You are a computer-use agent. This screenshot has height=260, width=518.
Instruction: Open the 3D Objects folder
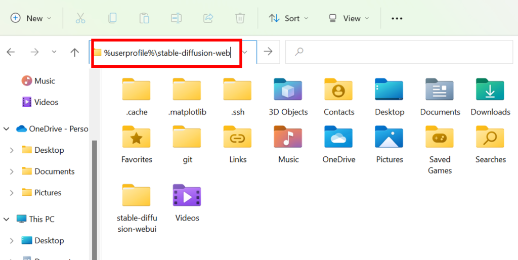click(x=288, y=90)
